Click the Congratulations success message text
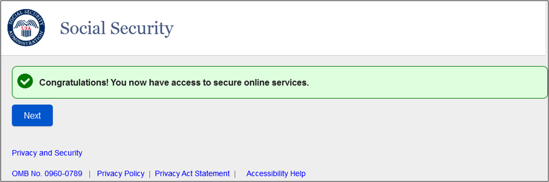 click(174, 83)
